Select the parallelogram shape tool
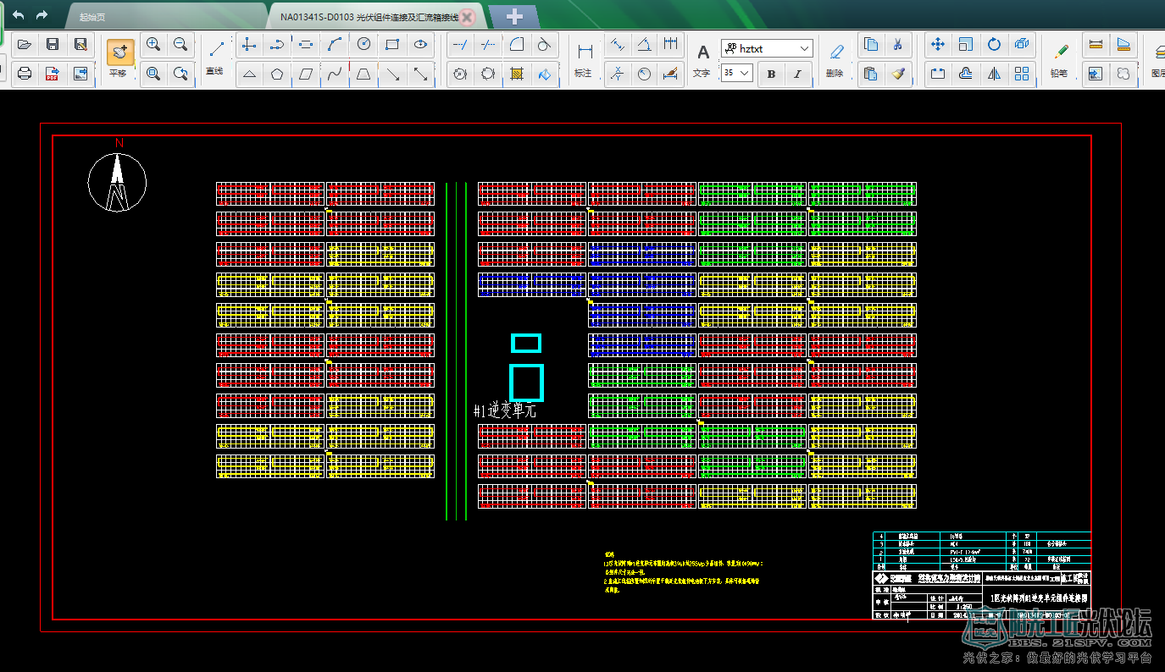The height and width of the screenshot is (672, 1165). click(x=306, y=74)
